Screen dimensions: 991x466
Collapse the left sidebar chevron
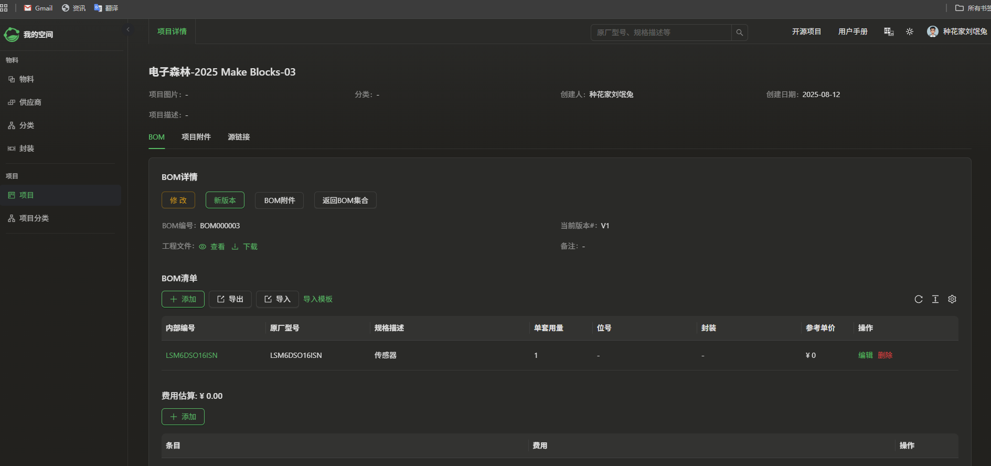[128, 29]
